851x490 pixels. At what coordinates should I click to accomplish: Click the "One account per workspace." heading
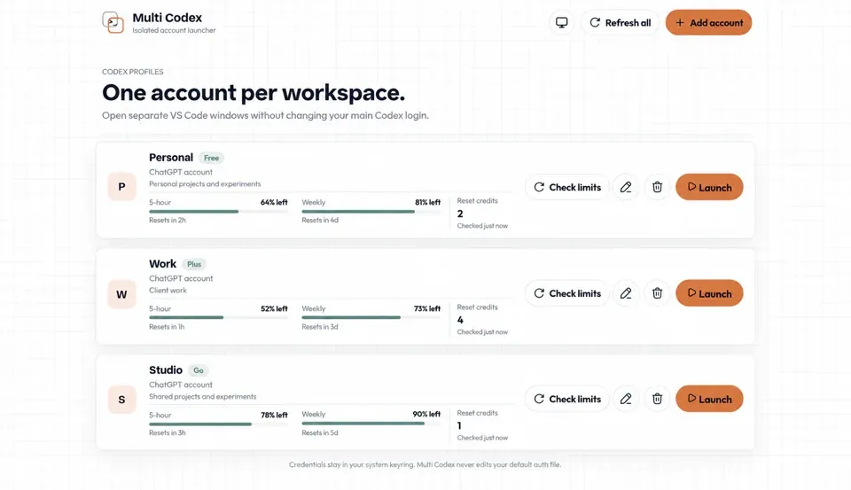tap(254, 93)
